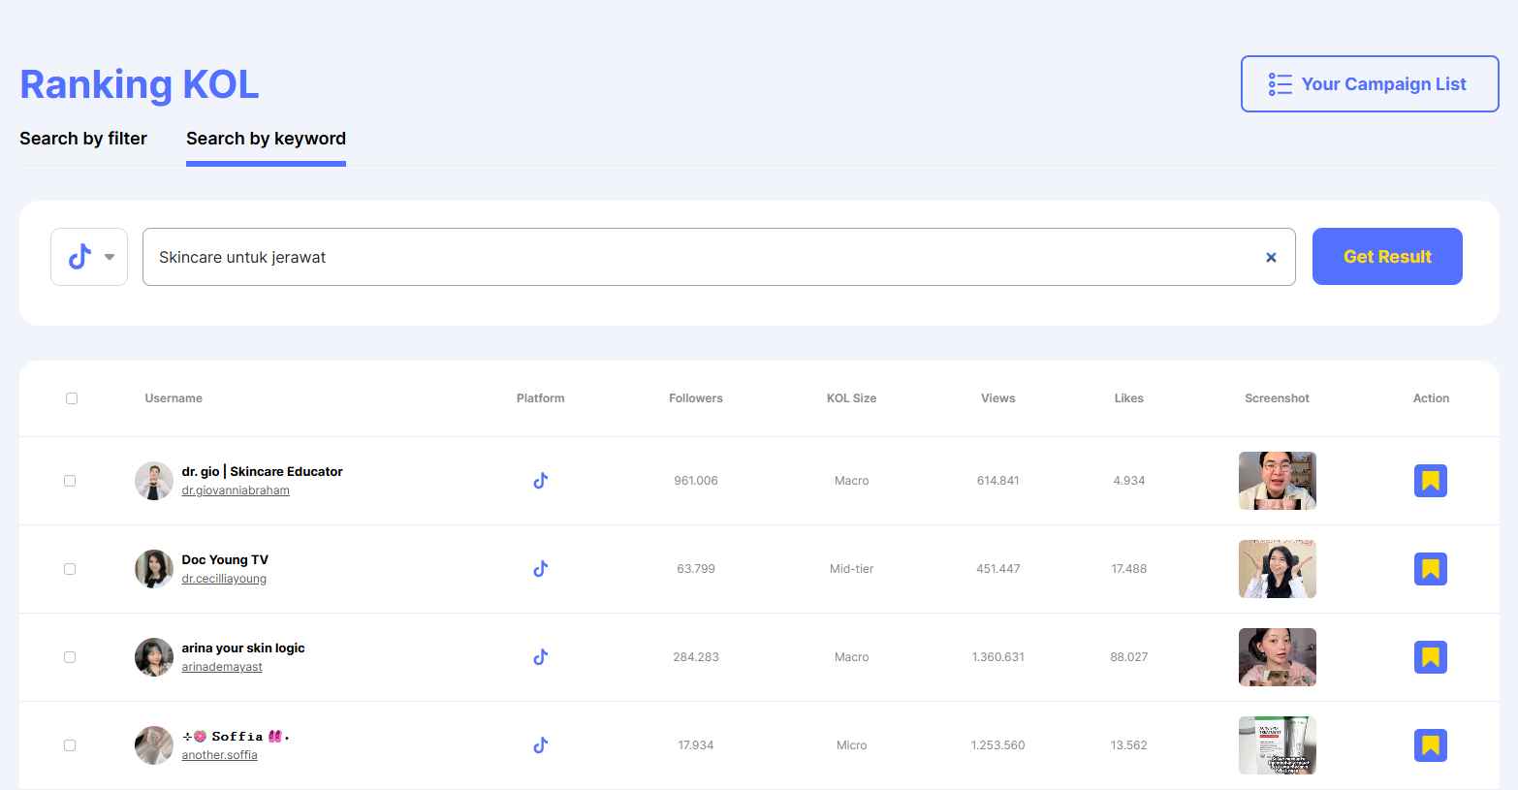The width and height of the screenshot is (1518, 790).
Task: Save arina your skin logic with bookmark
Action: click(1430, 657)
